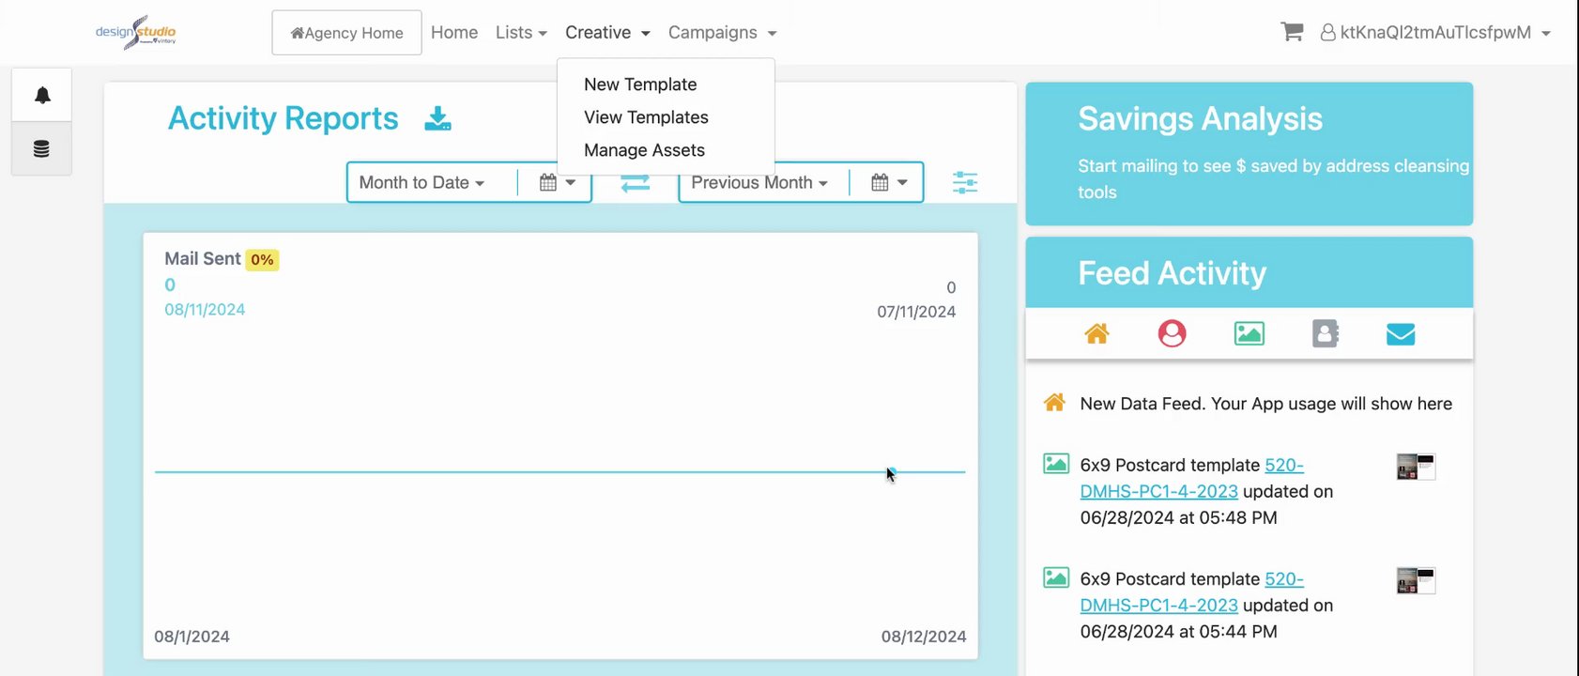Screen dimensions: 1579x676
Task: Open the database stack sidebar icon
Action: [x=41, y=148]
